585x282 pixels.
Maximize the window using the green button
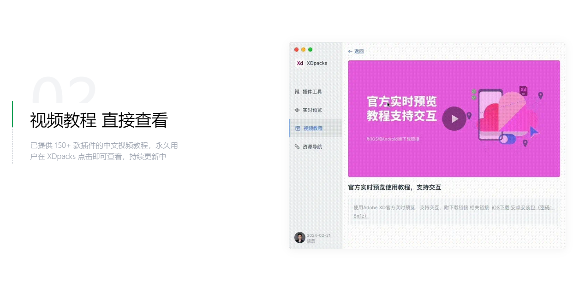[x=310, y=49]
